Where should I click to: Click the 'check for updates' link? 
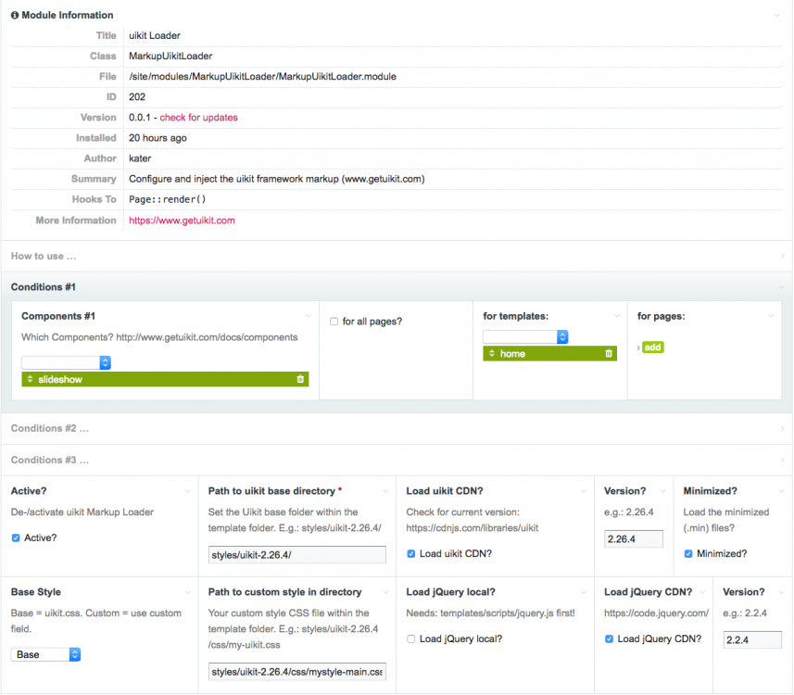[198, 118]
